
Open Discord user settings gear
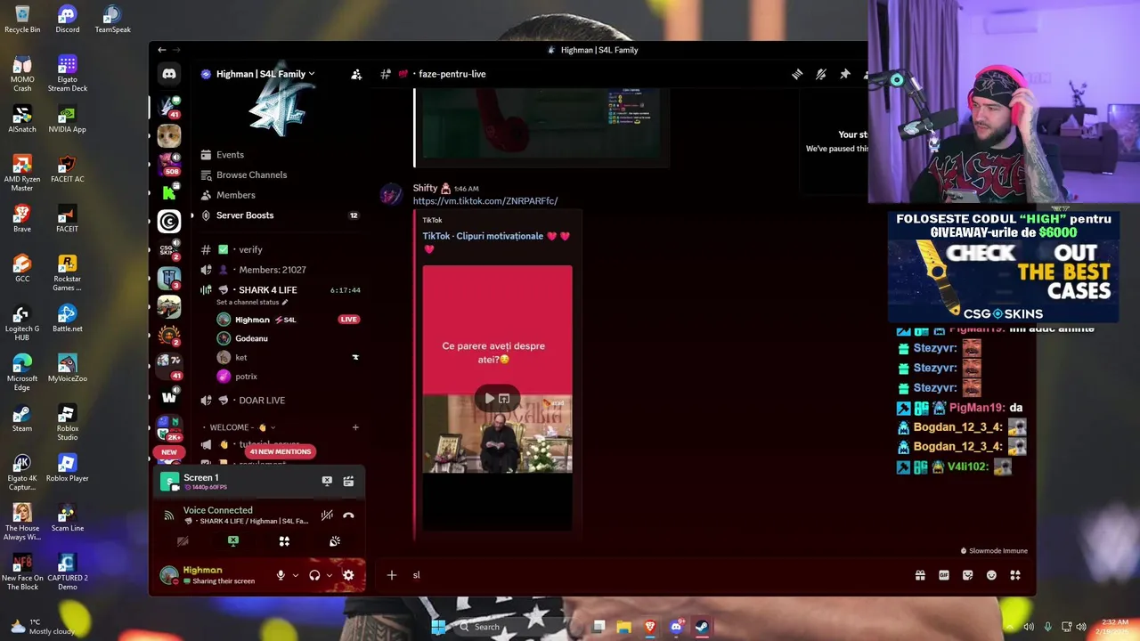[348, 575]
